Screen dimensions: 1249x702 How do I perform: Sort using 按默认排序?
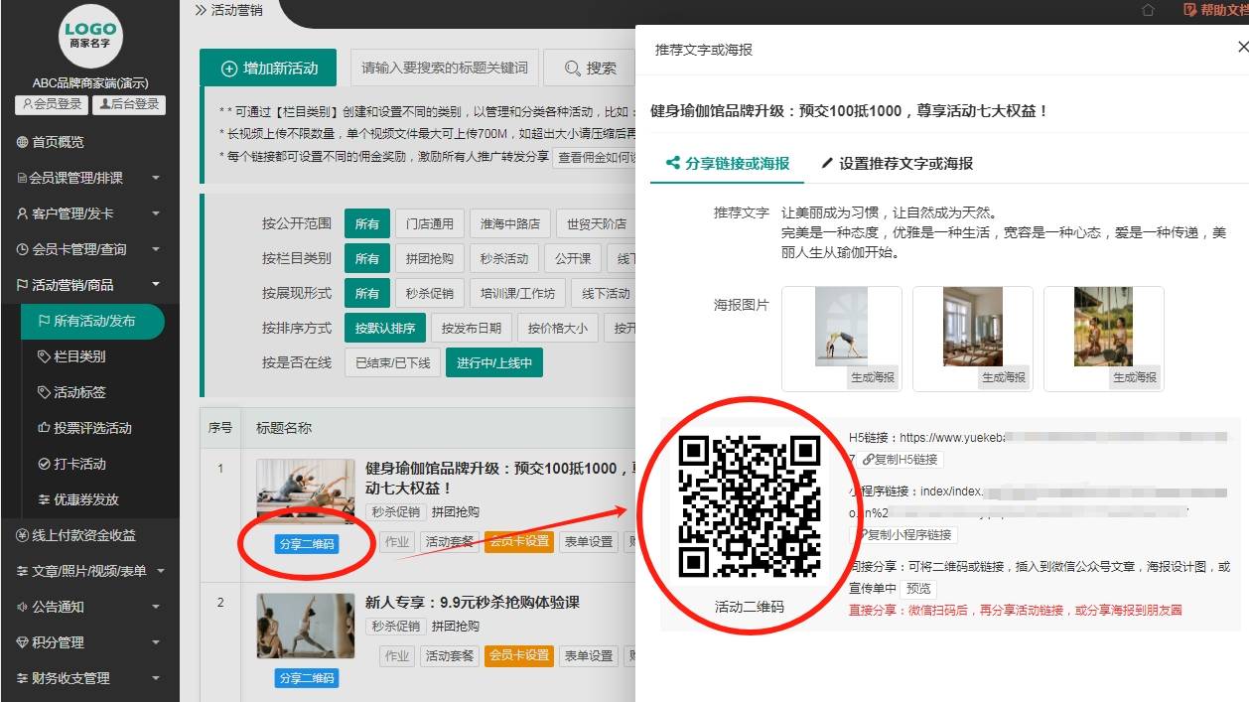tap(385, 328)
